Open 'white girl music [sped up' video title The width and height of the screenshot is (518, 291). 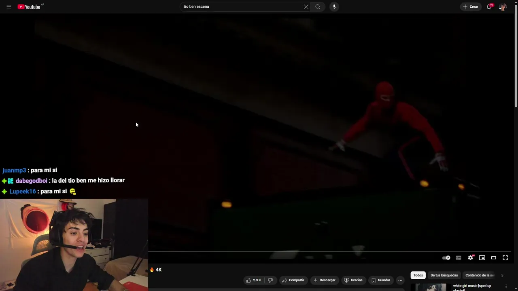[472, 287]
